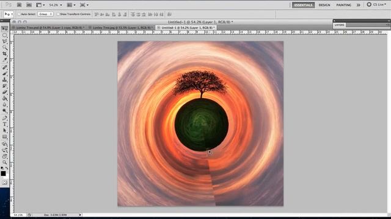Select the Path Selection tool
This screenshot has width=391, height=219.
(x=4, y=130)
